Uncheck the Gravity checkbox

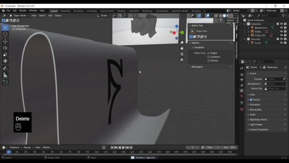[x=251, y=100]
